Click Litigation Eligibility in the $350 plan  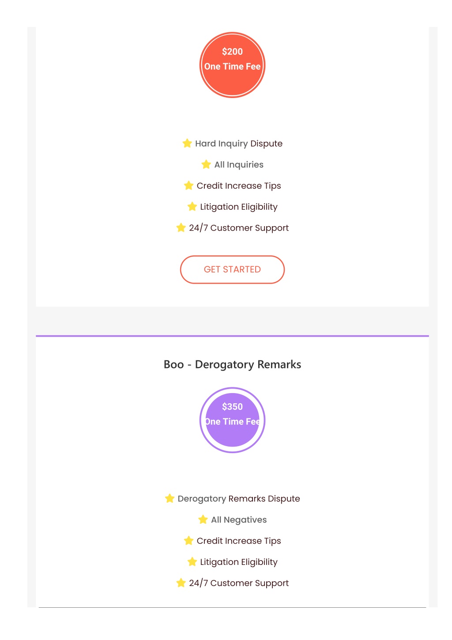(x=239, y=562)
